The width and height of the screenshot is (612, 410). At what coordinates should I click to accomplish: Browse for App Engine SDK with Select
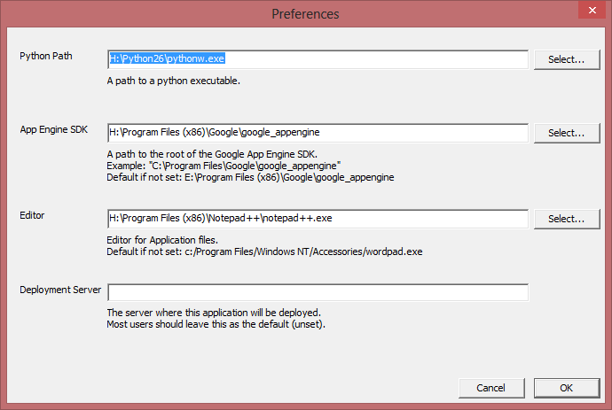[566, 133]
